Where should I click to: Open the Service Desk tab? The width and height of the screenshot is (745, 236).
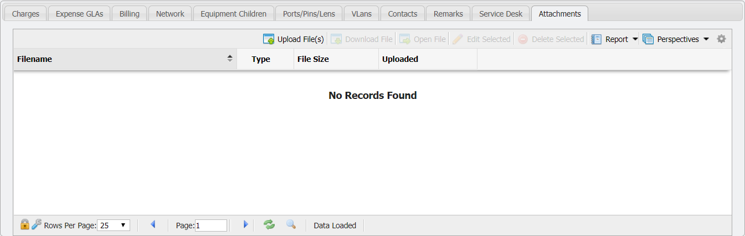tap(501, 14)
